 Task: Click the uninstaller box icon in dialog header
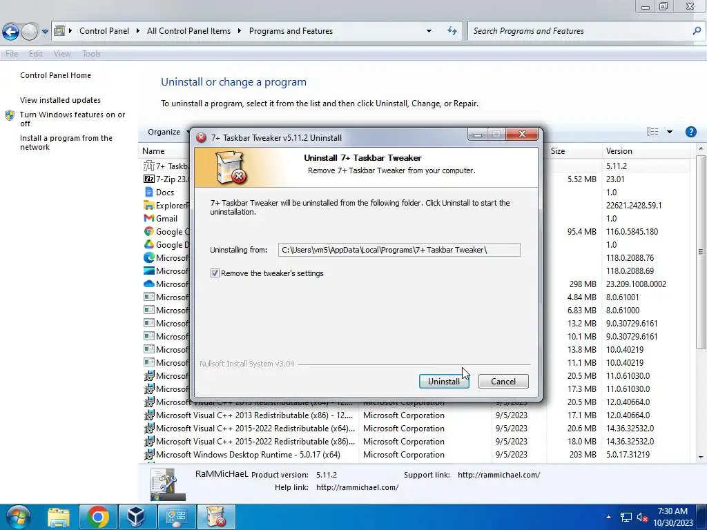pos(231,167)
